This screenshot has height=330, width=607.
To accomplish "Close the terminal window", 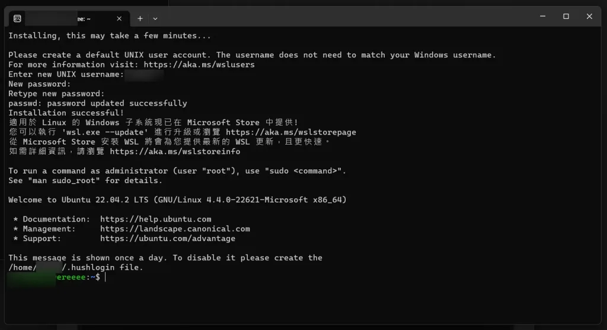I will point(589,16).
